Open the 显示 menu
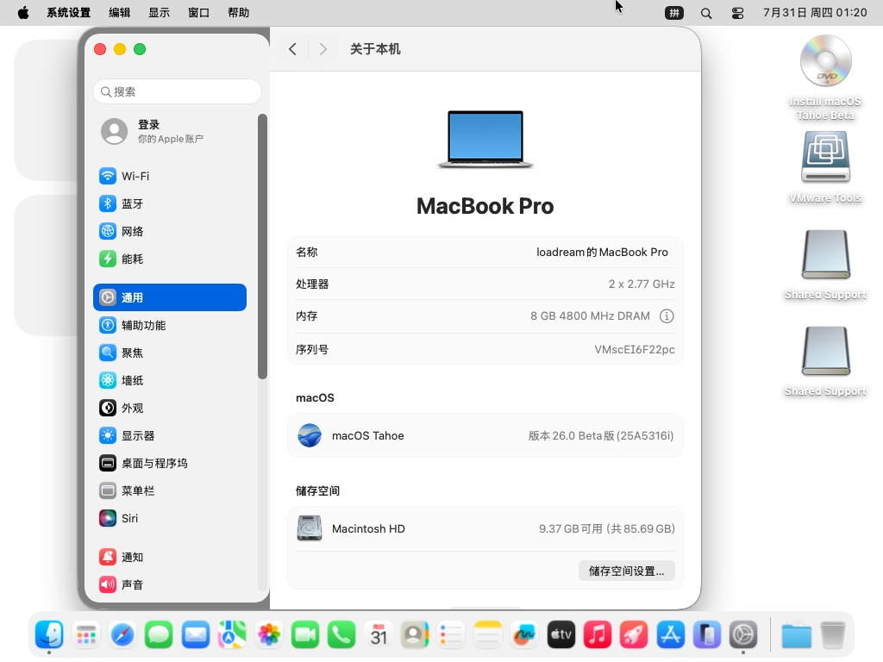Image resolution: width=883 pixels, height=662 pixels. pos(159,12)
